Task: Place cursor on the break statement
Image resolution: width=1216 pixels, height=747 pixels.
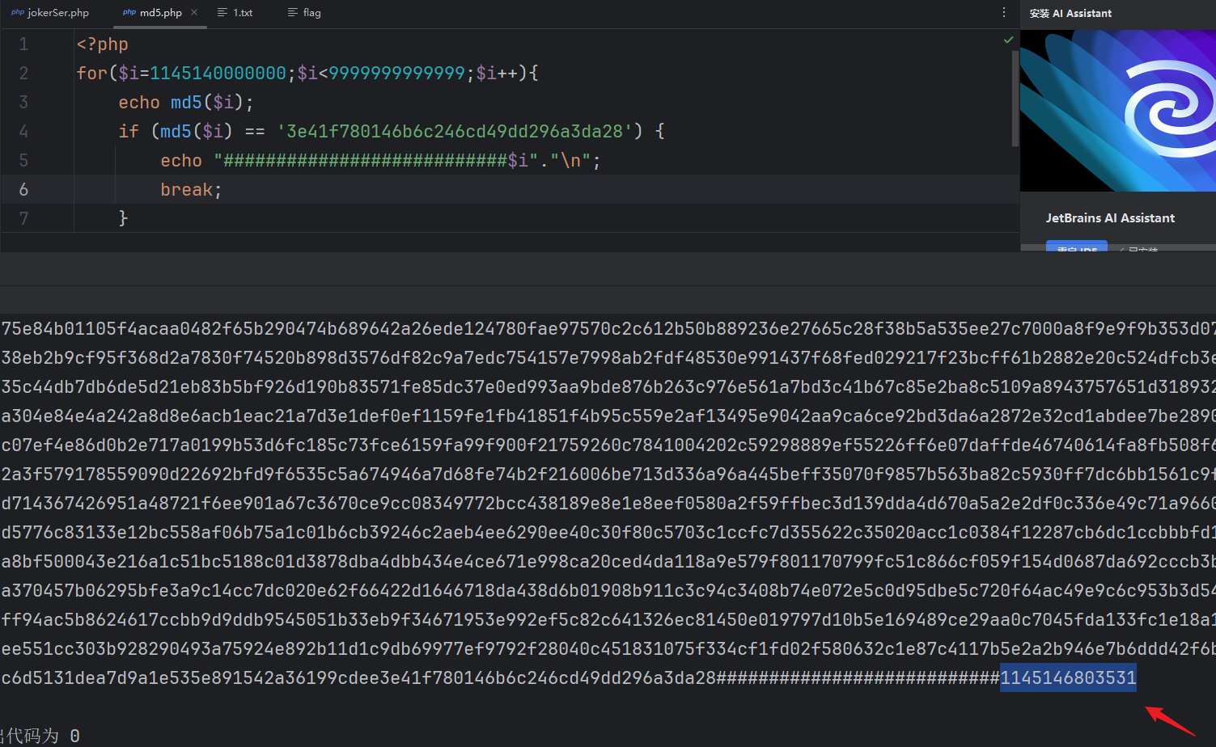Action: pyautogui.click(x=186, y=189)
